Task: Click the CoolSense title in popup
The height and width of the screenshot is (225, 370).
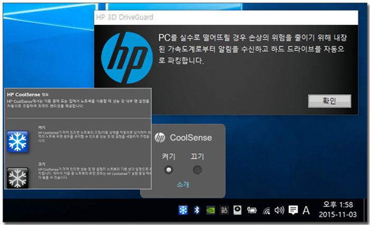Action: (191, 138)
